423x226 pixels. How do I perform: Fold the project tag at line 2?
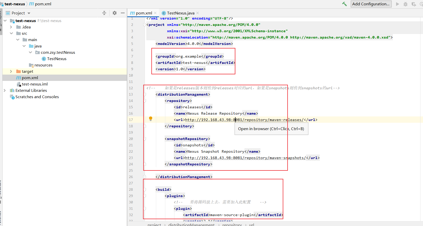pyautogui.click(x=145, y=25)
